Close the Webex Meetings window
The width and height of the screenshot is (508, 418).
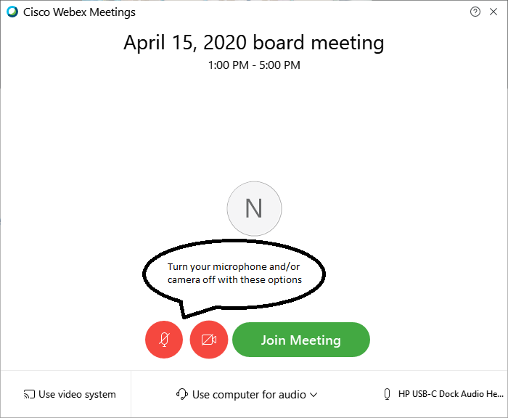(x=493, y=12)
